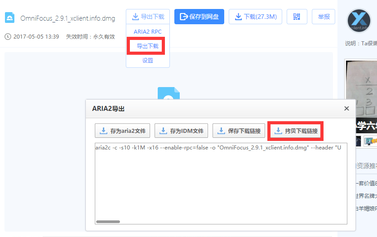The height and width of the screenshot is (237, 377).
Task: Open the xclient.info user avatar
Action: (359, 21)
